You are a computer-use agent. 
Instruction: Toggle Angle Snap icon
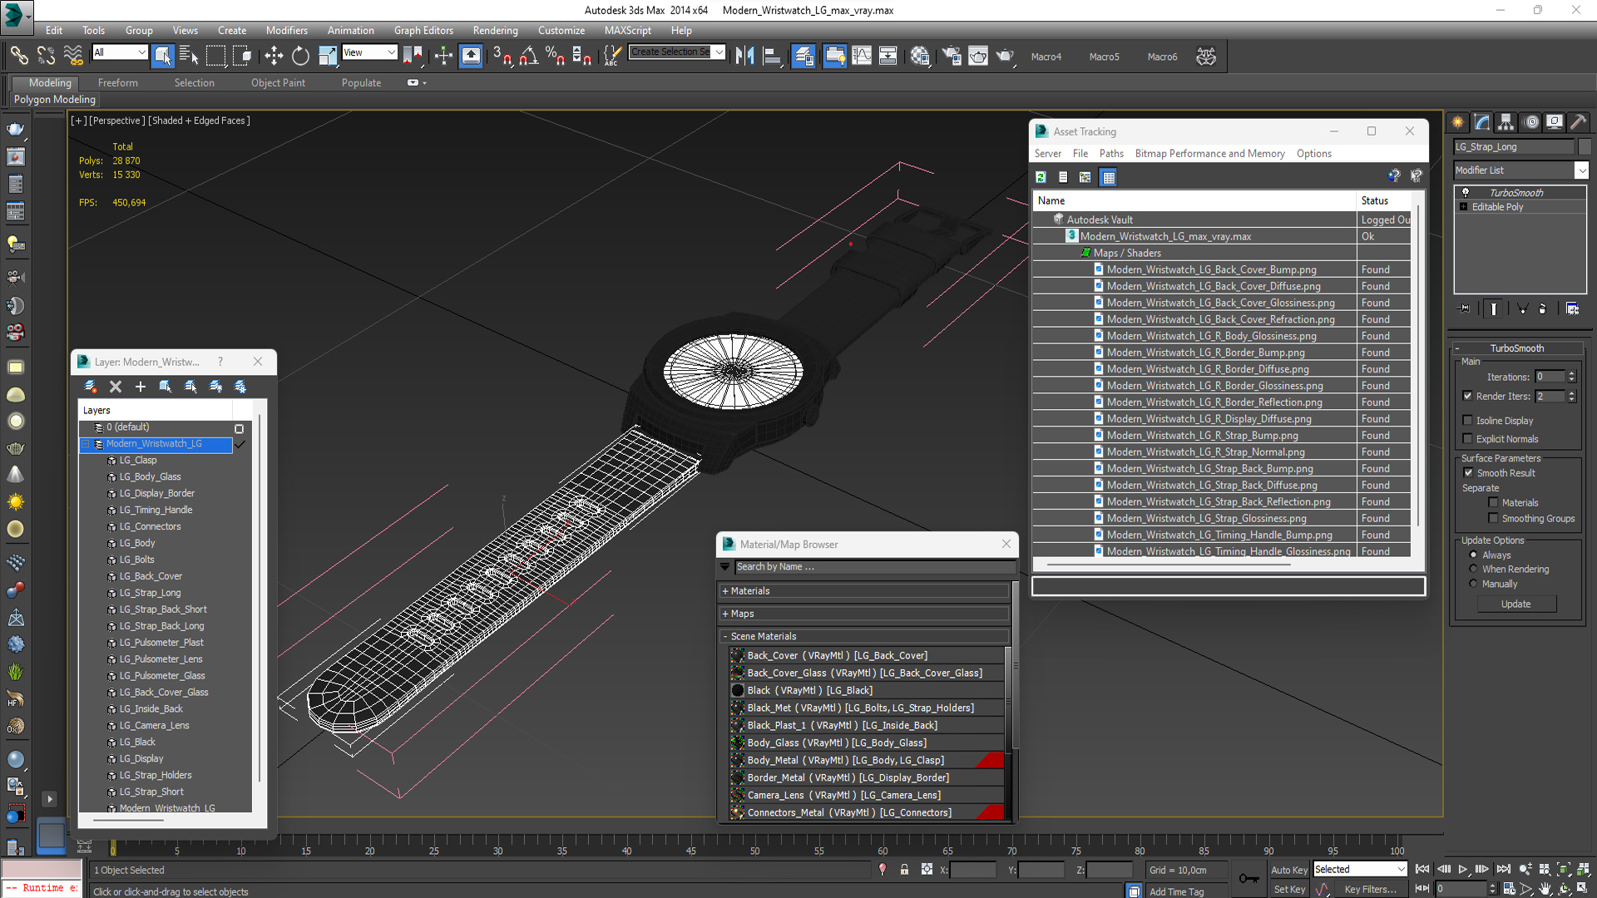click(528, 56)
